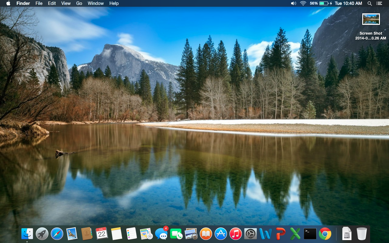Open the Wi-Fi status menu

[x=303, y=3]
